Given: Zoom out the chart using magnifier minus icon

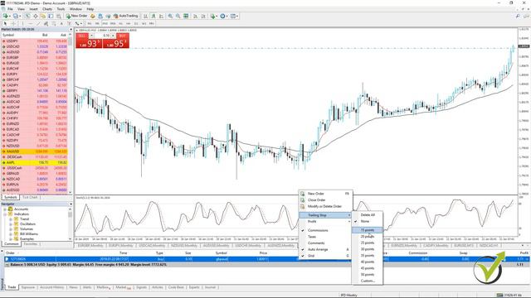Looking at the screenshot, I should (x=178, y=16).
